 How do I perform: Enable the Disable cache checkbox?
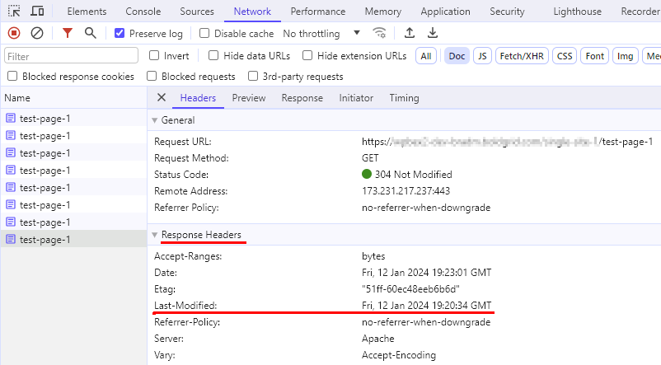pos(204,33)
